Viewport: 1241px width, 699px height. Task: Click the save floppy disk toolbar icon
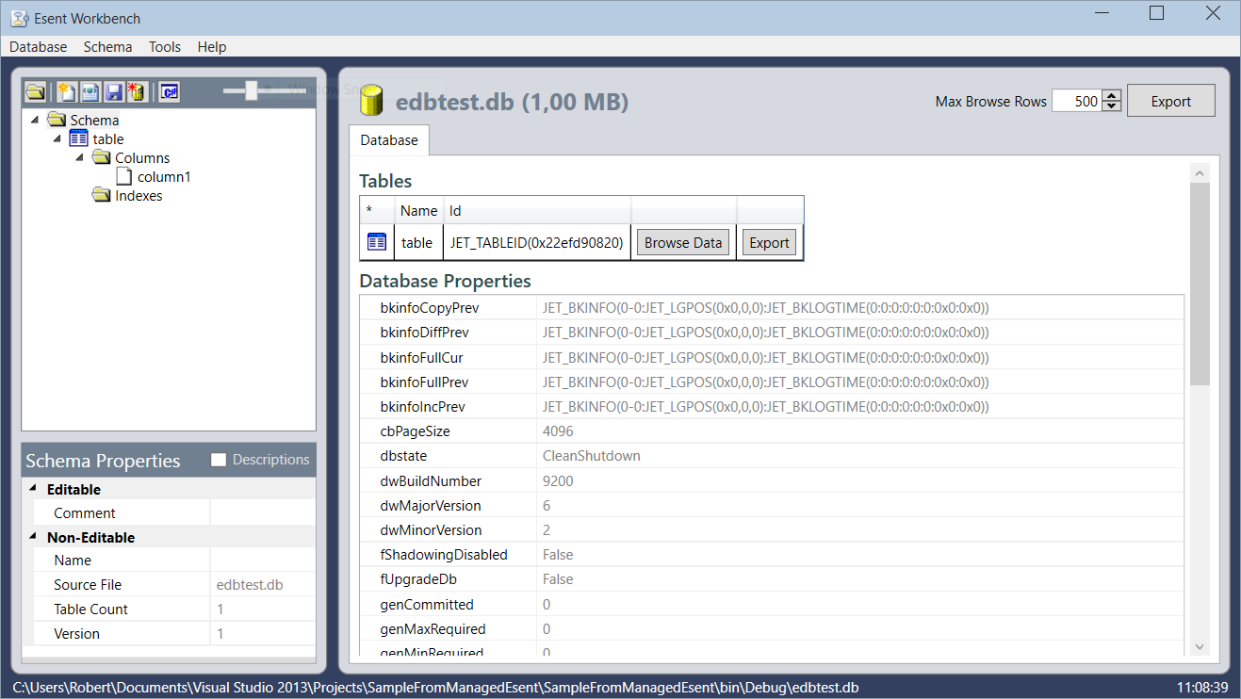click(x=113, y=91)
